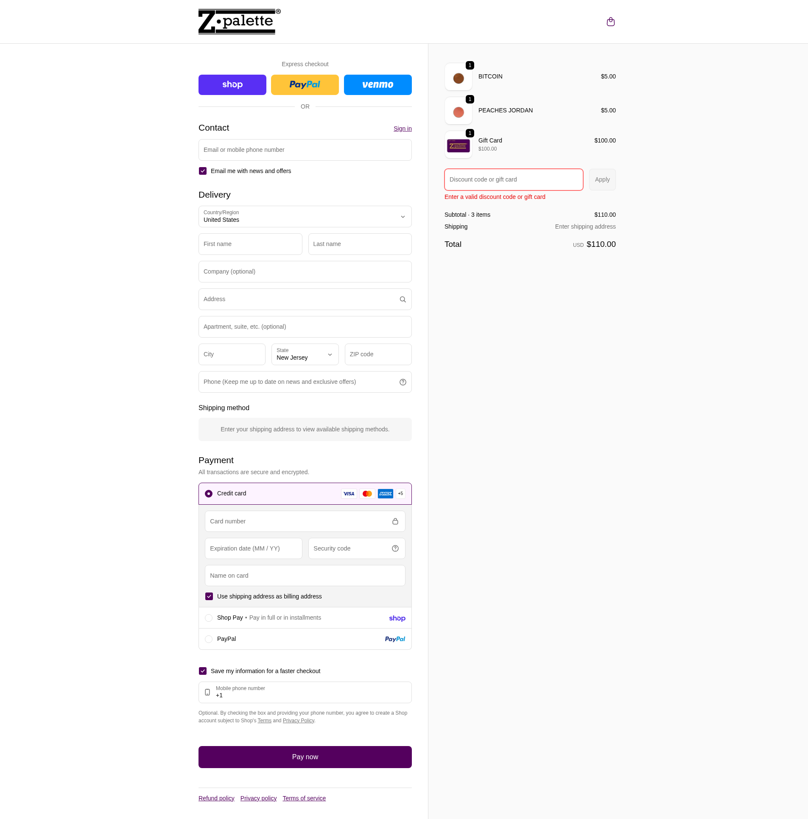This screenshot has height=819, width=808.
Task: Click the Z-palette logo
Action: tap(239, 21)
